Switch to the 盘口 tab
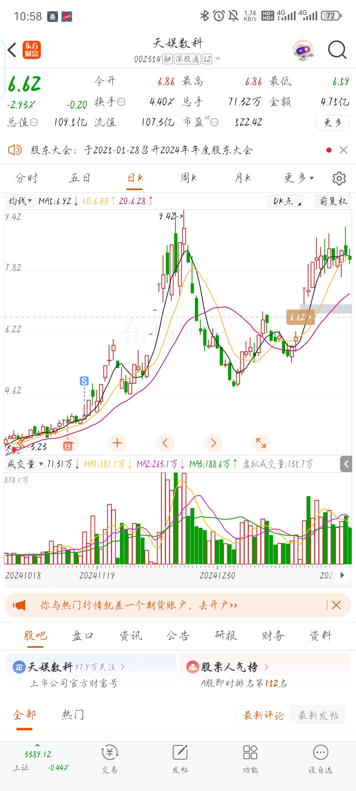 (x=82, y=636)
